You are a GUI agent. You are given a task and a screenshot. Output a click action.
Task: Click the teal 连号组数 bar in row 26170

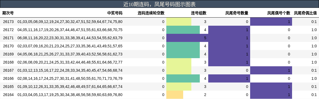click(183, 46)
